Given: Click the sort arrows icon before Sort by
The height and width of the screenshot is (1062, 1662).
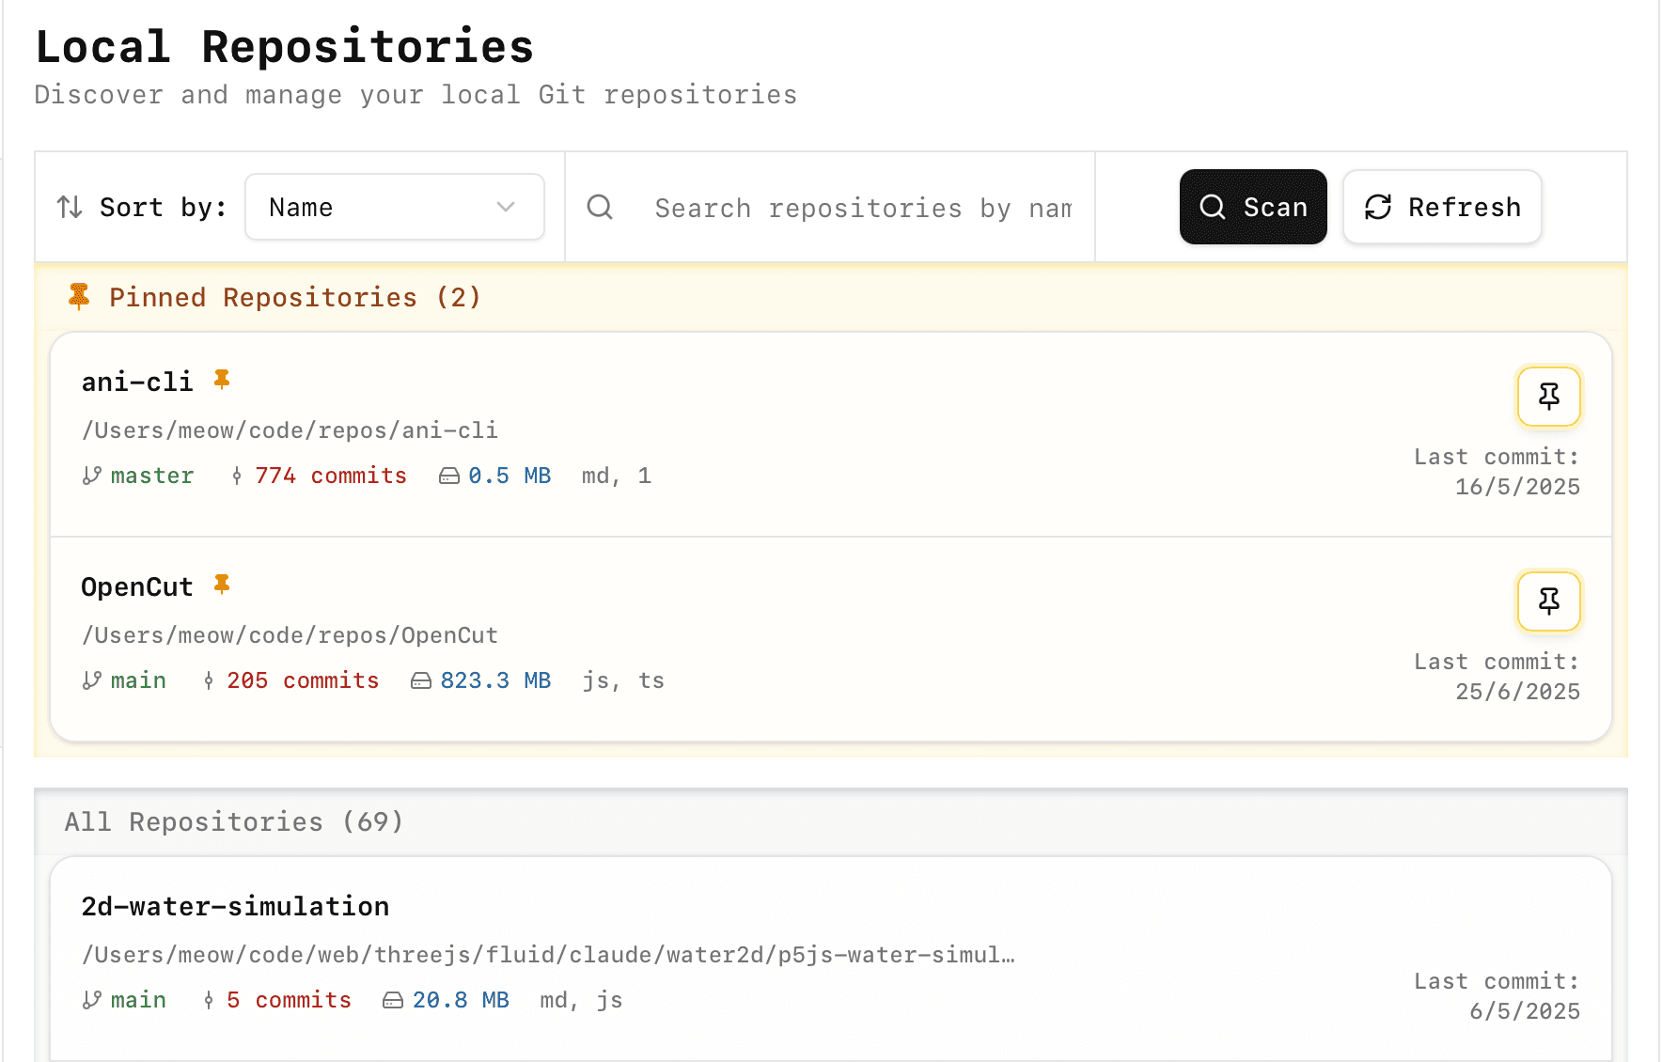Looking at the screenshot, I should tap(69, 207).
